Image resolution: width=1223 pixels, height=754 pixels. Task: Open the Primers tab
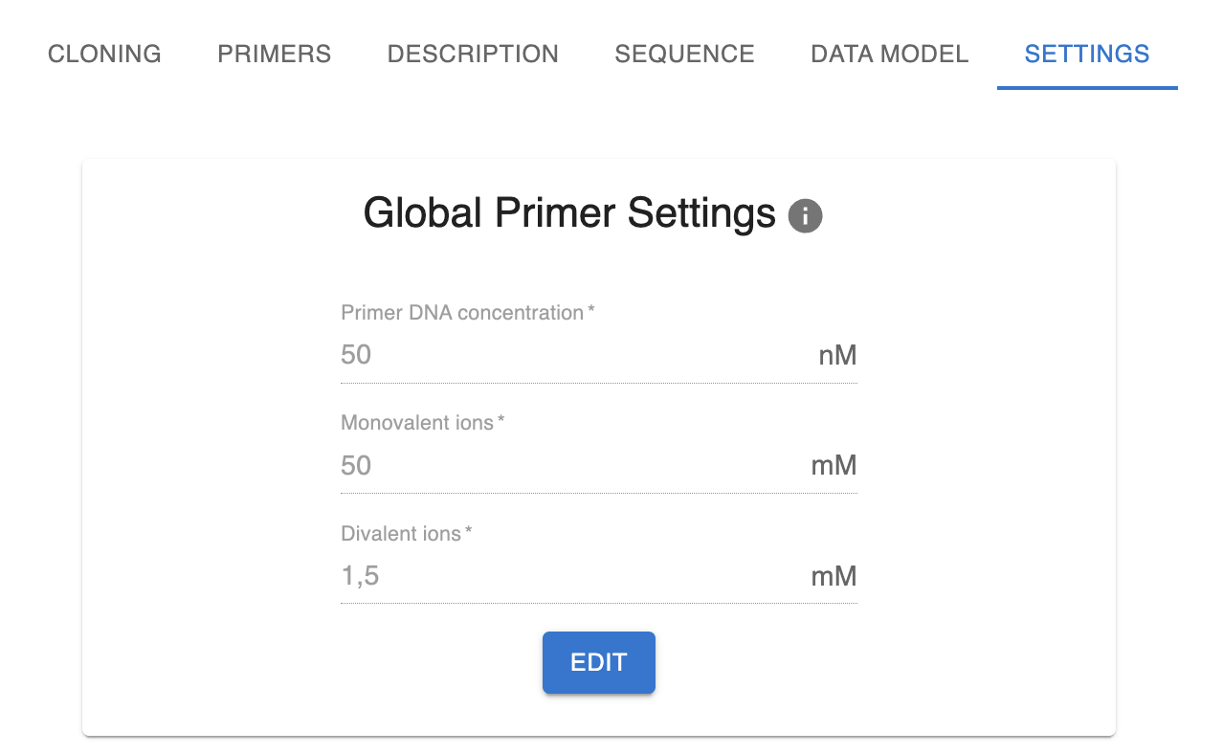[274, 54]
